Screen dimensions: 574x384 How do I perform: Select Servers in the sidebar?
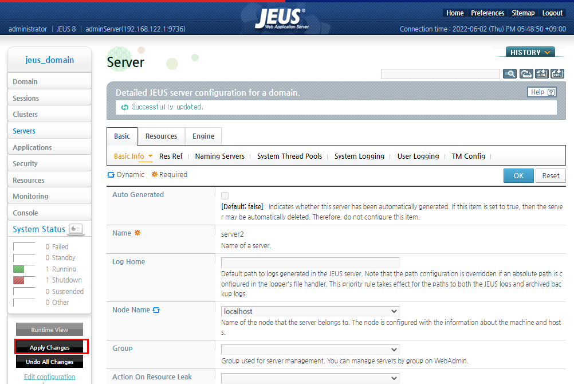(49, 131)
